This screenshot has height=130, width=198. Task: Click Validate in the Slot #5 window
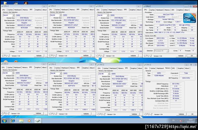point(86,114)
